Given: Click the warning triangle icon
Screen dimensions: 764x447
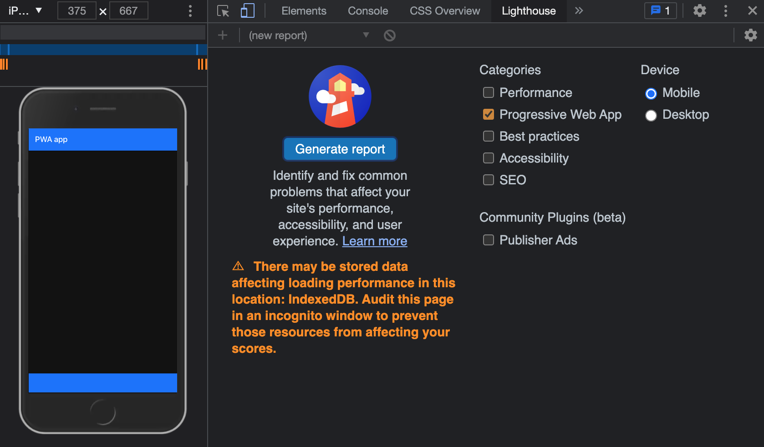Looking at the screenshot, I should tap(238, 266).
